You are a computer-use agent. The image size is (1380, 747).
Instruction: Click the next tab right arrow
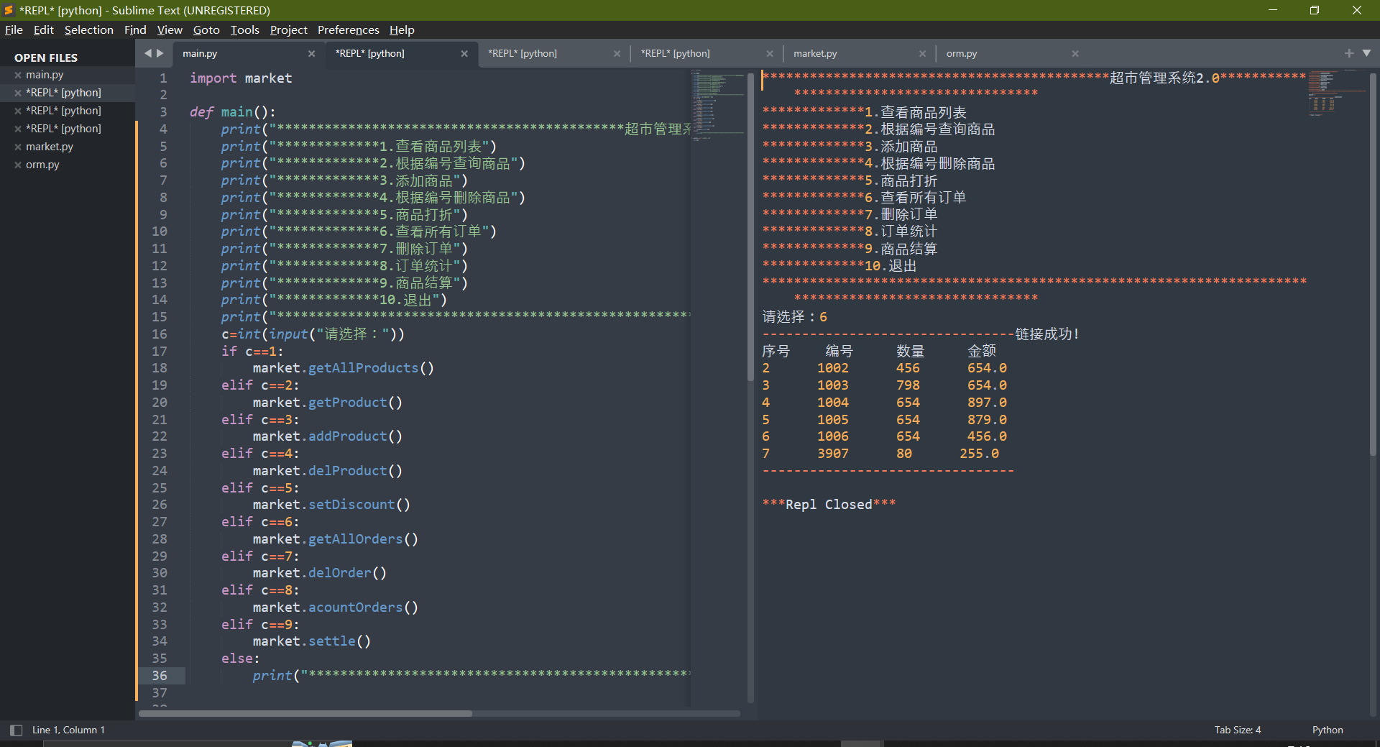(x=160, y=53)
